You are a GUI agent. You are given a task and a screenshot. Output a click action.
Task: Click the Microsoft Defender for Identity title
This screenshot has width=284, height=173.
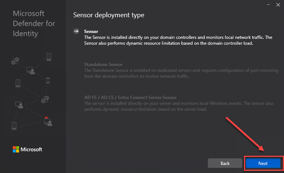point(34,24)
